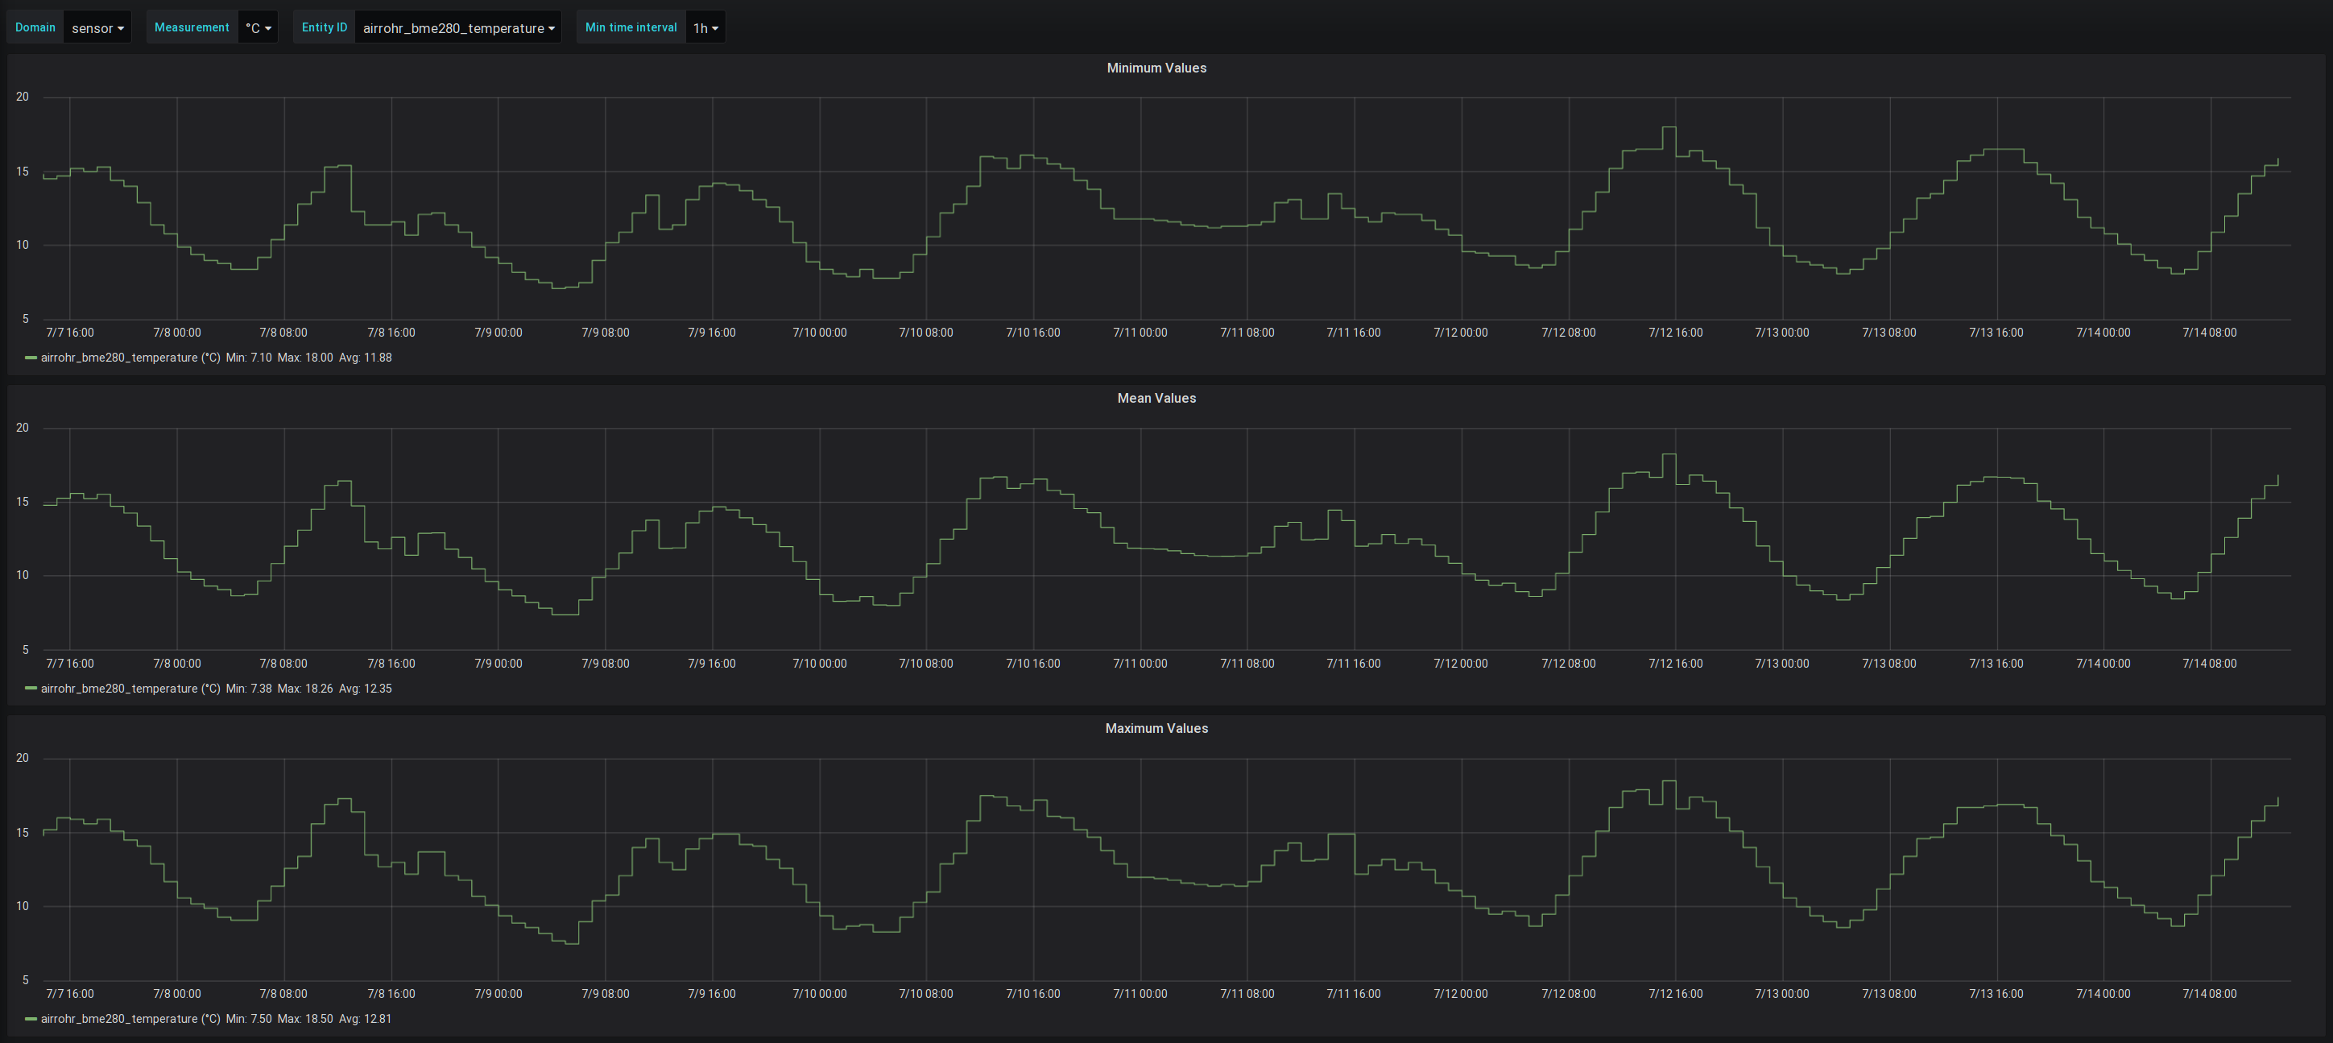Open the Entity ID airrohr_bme280_temperature selector
The image size is (2333, 1043).
(x=458, y=28)
